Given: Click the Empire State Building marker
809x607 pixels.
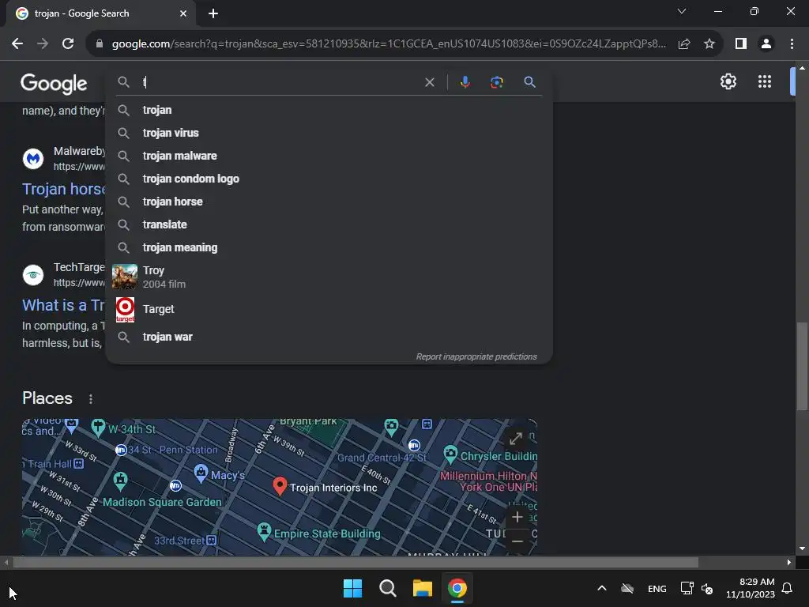Looking at the screenshot, I should click(x=264, y=532).
